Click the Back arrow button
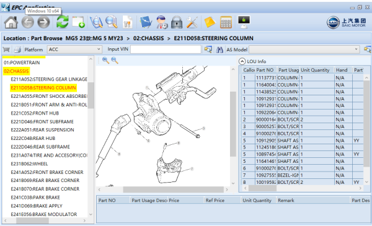The width and height of the screenshot is (372, 226). coord(28,22)
